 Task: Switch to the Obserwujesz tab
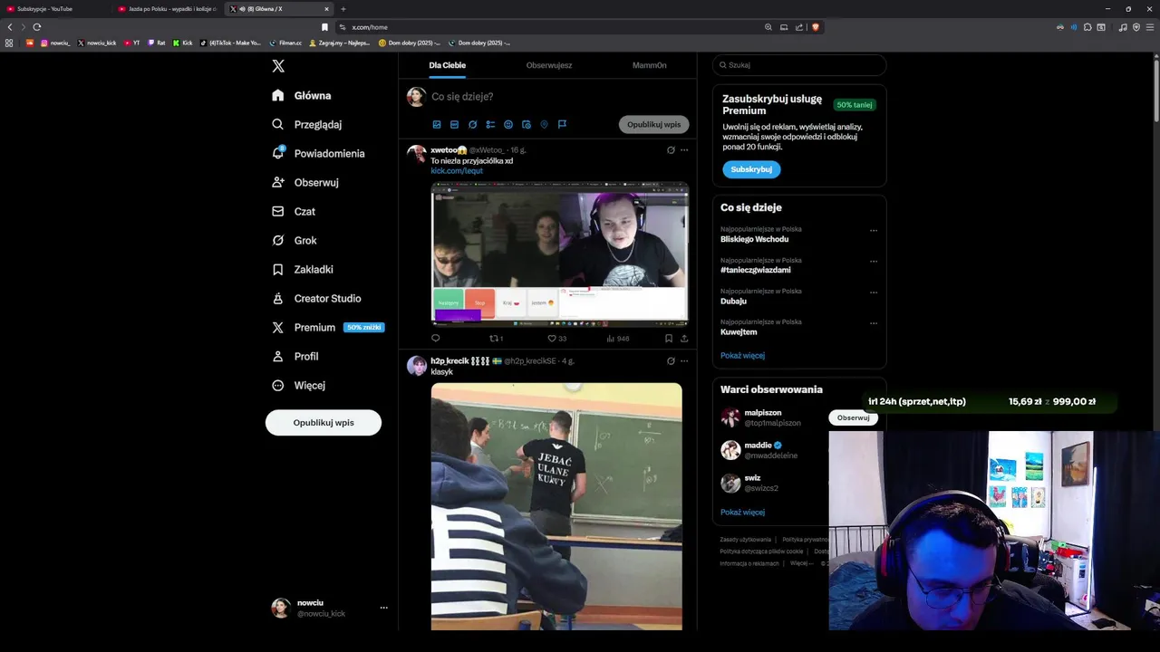pyautogui.click(x=549, y=65)
